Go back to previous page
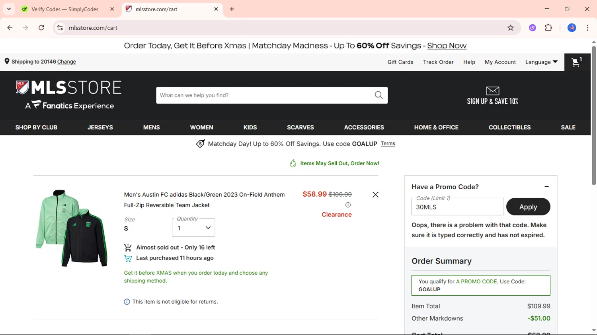Image resolution: width=597 pixels, height=335 pixels. pyautogui.click(x=10, y=28)
